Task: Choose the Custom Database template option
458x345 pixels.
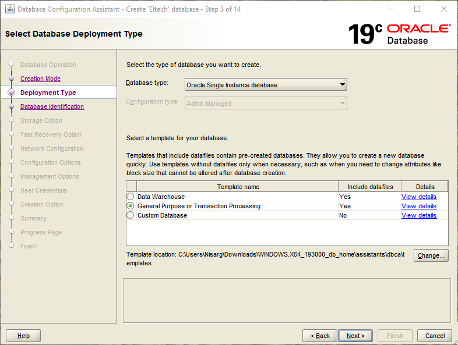Action: (131, 215)
